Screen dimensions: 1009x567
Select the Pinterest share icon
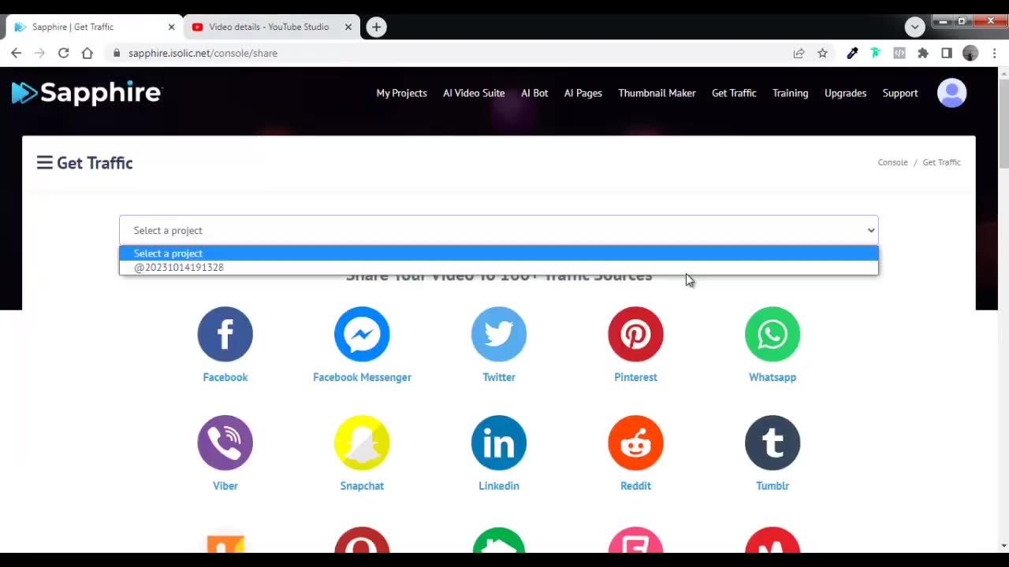click(635, 334)
